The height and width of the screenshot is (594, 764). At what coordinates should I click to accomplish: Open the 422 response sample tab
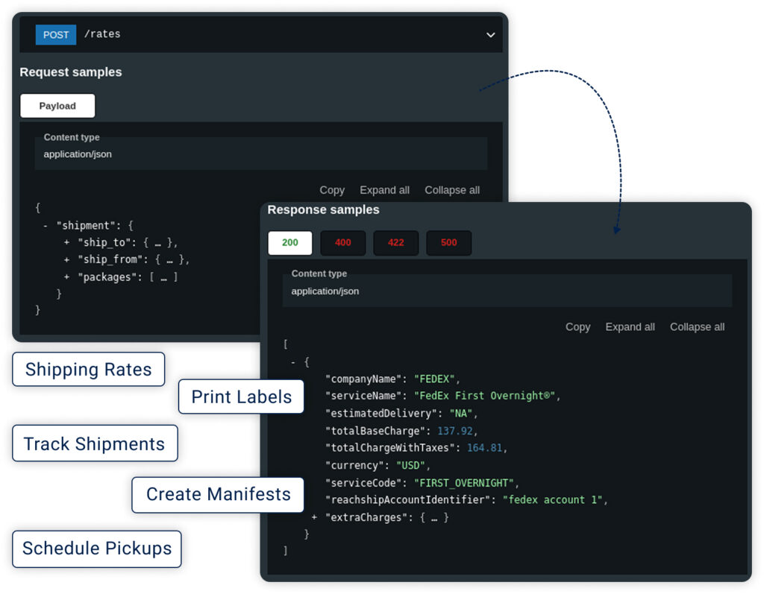[x=395, y=242]
